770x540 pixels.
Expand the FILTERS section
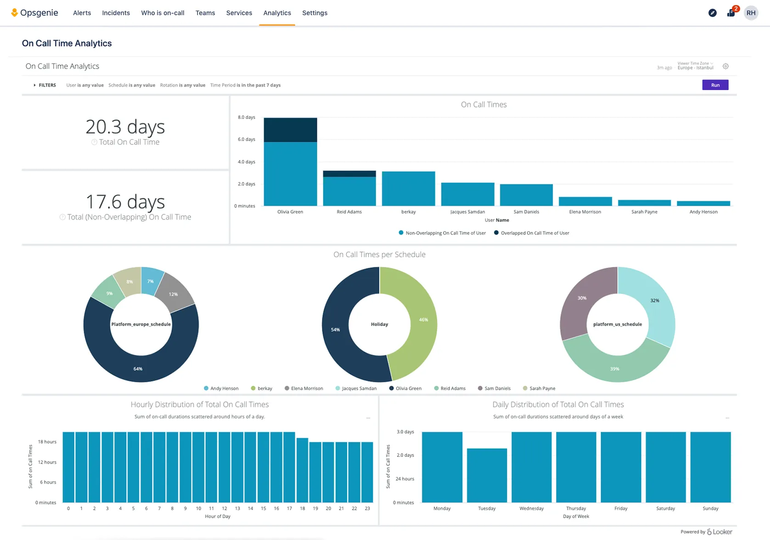tap(45, 85)
